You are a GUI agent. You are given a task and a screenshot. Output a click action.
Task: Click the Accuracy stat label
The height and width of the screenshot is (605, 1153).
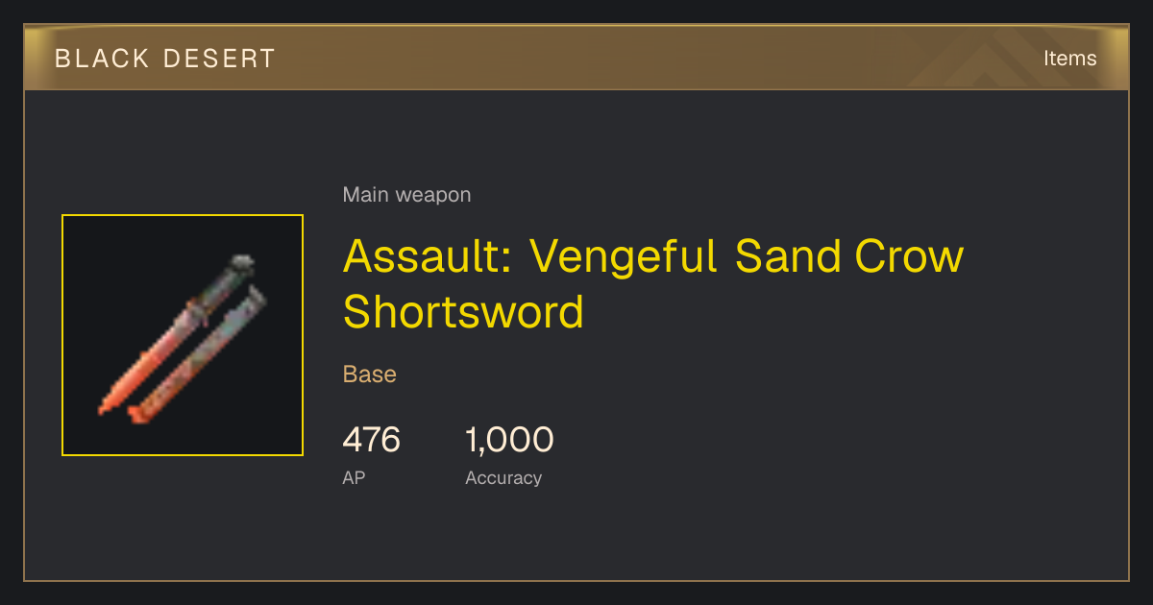pos(503,477)
